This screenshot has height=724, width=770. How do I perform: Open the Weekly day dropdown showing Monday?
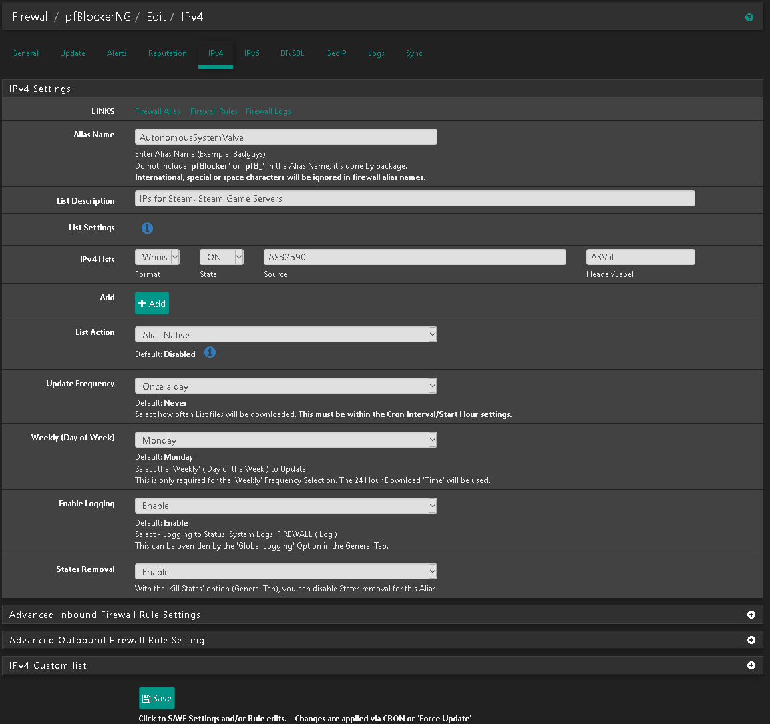pos(286,440)
